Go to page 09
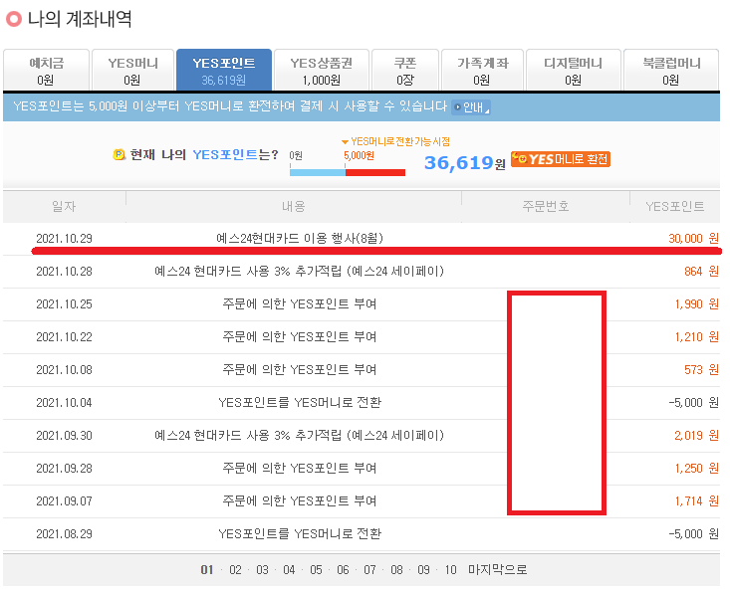The image size is (730, 596). (423, 570)
